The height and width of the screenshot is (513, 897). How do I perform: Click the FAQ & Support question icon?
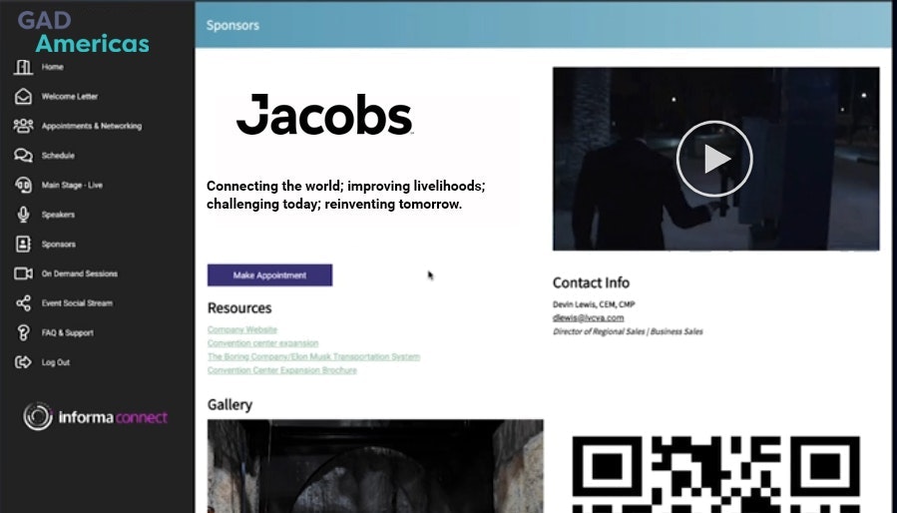click(x=23, y=333)
